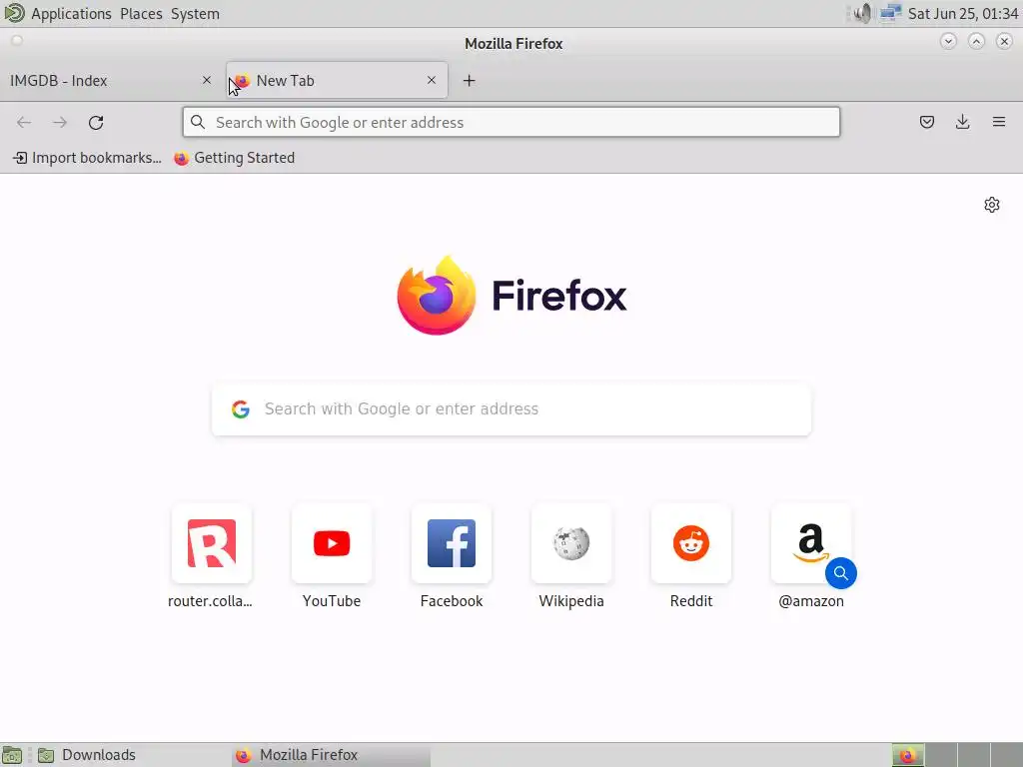This screenshot has height=767, width=1023.
Task: Click the search magnifier in address bar
Action: point(198,122)
